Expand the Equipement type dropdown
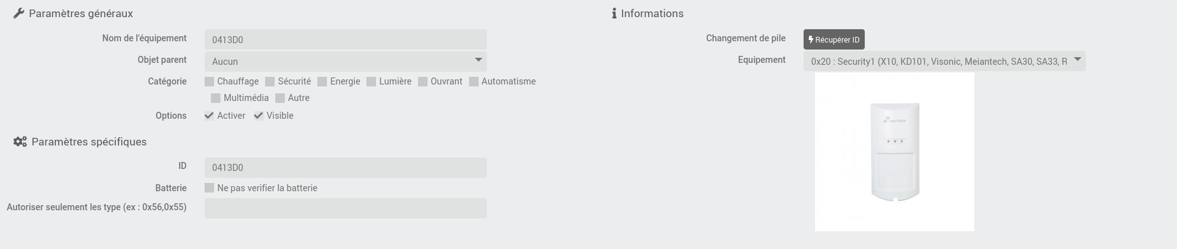 (944, 61)
